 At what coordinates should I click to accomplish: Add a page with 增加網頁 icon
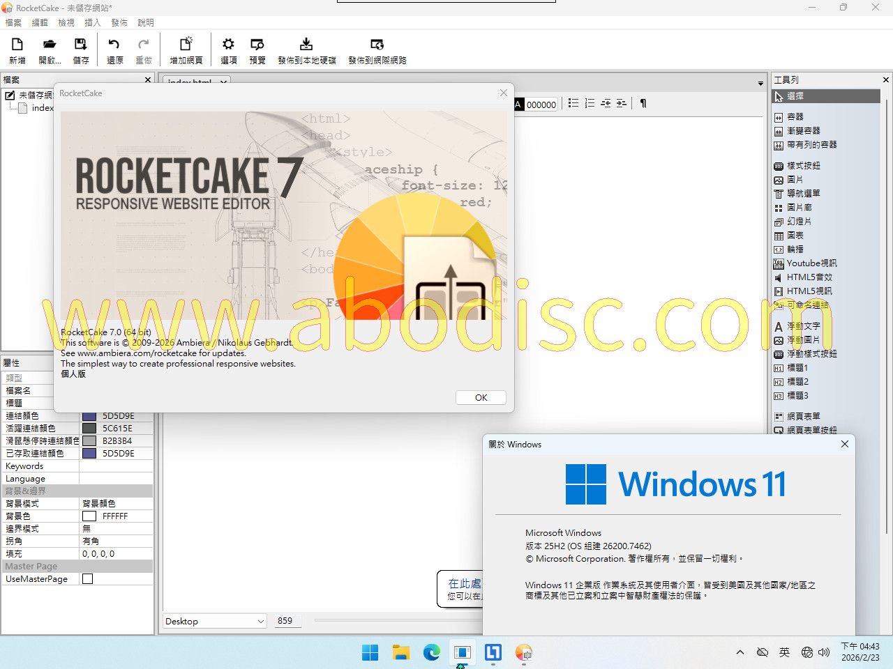[186, 45]
